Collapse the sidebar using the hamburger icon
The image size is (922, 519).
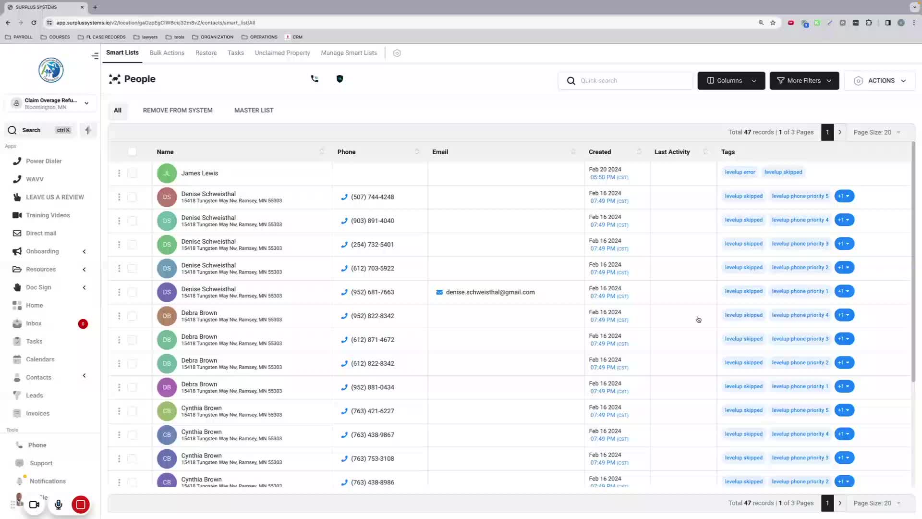pos(95,56)
